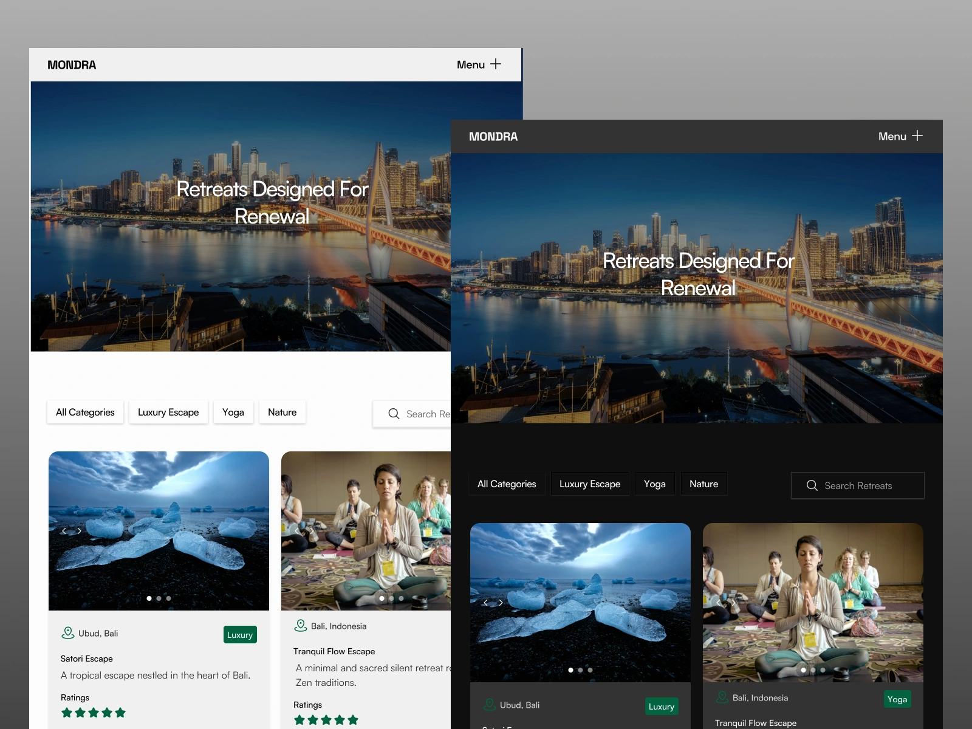Viewport: 972px width, 729px height.
Task: Select second carousel dot on dark yoga card
Action: 813,670
